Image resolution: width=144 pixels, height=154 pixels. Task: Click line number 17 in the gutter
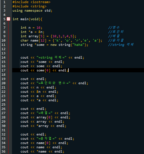[3, 70]
